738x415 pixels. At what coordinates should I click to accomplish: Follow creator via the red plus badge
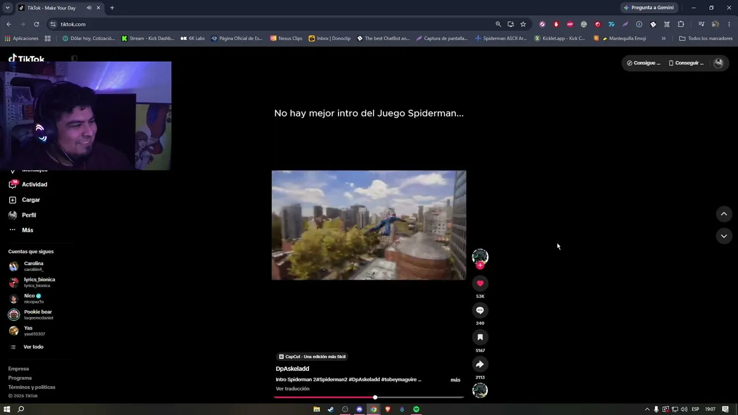click(480, 265)
